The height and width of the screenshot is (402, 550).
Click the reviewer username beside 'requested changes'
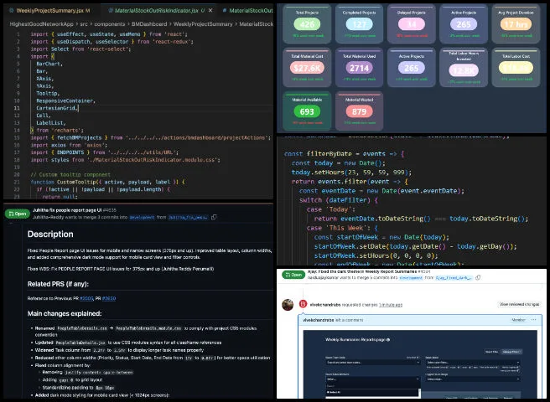click(x=325, y=305)
